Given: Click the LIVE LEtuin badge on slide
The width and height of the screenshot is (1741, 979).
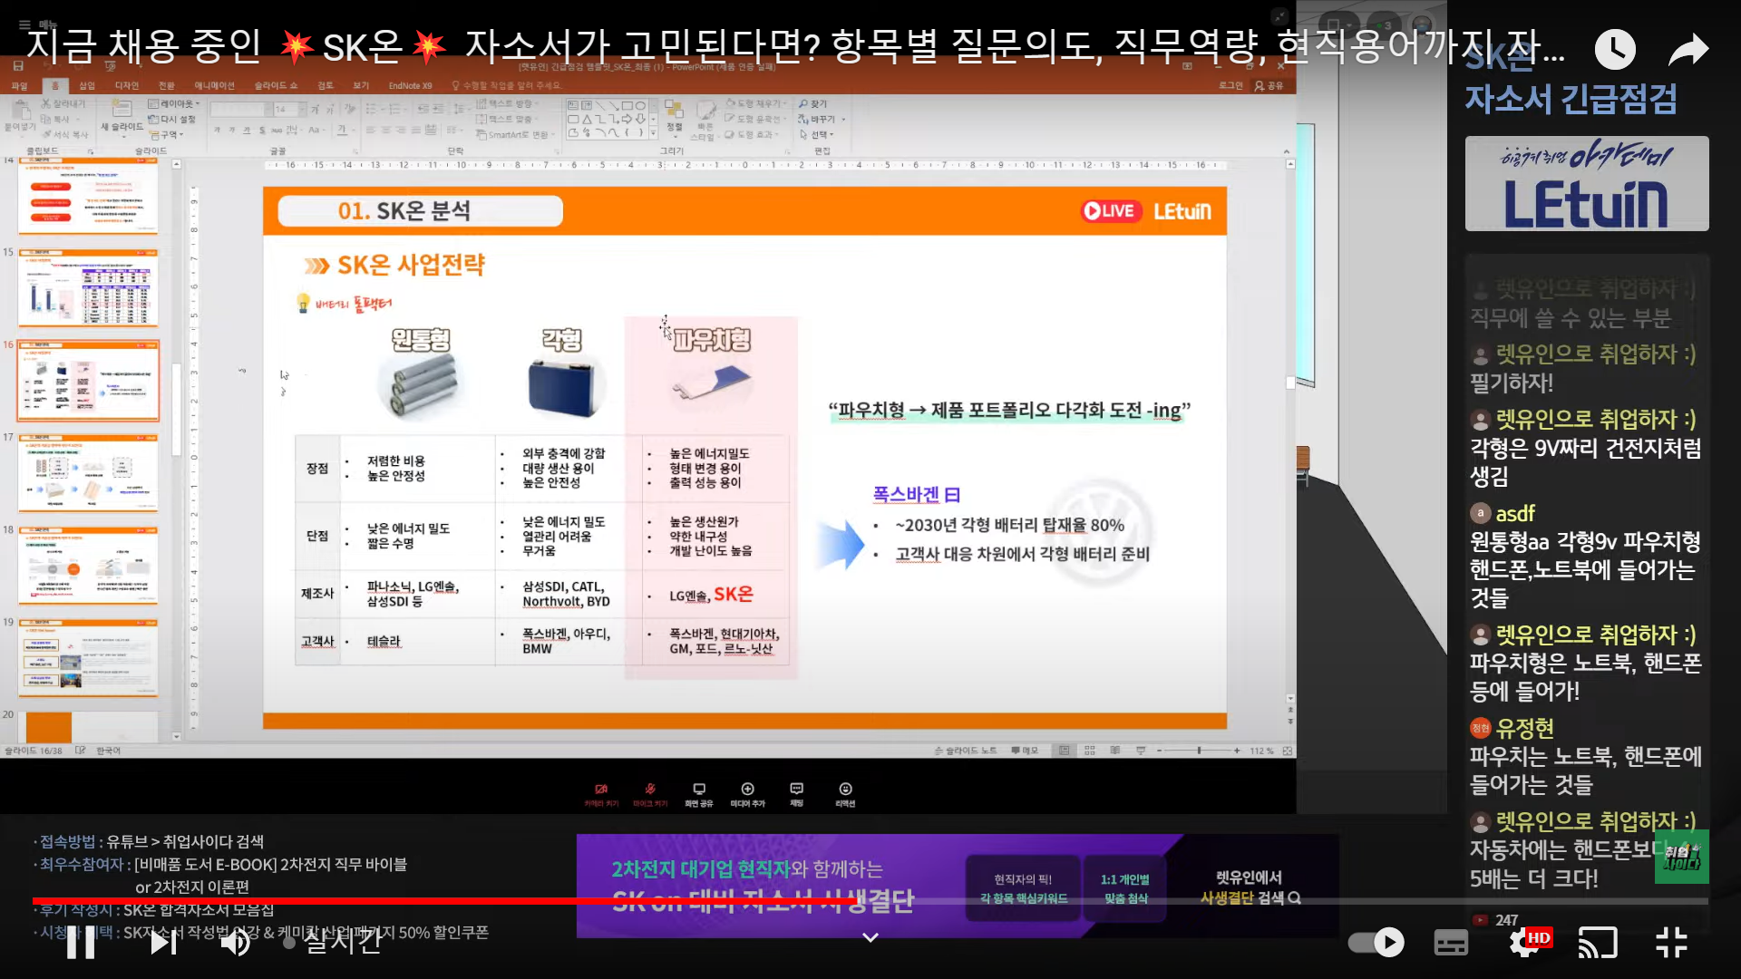Looking at the screenshot, I should click(1147, 211).
